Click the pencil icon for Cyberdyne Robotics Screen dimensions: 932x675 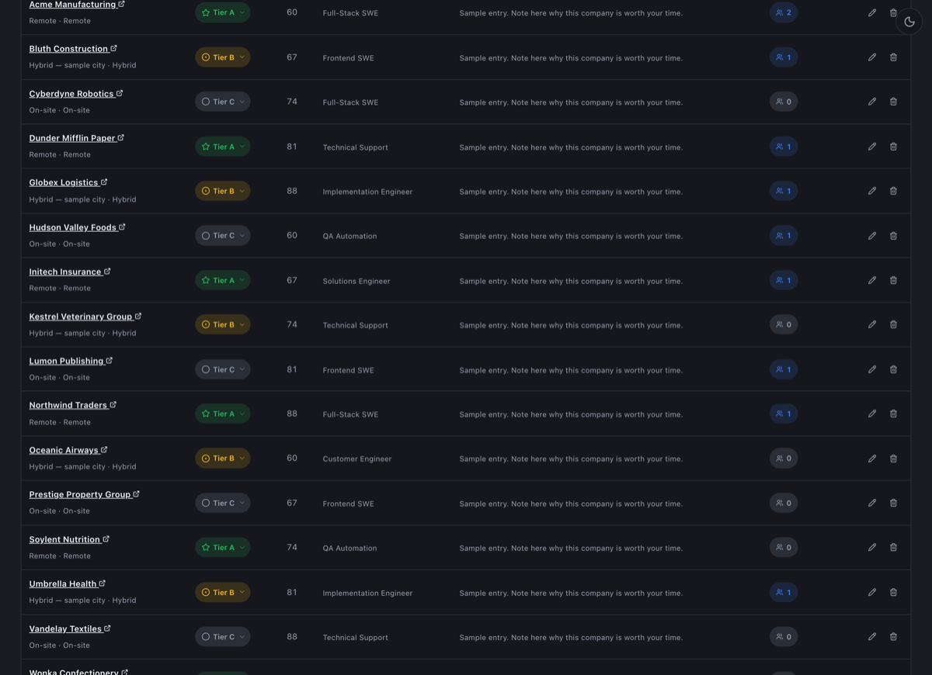point(872,102)
